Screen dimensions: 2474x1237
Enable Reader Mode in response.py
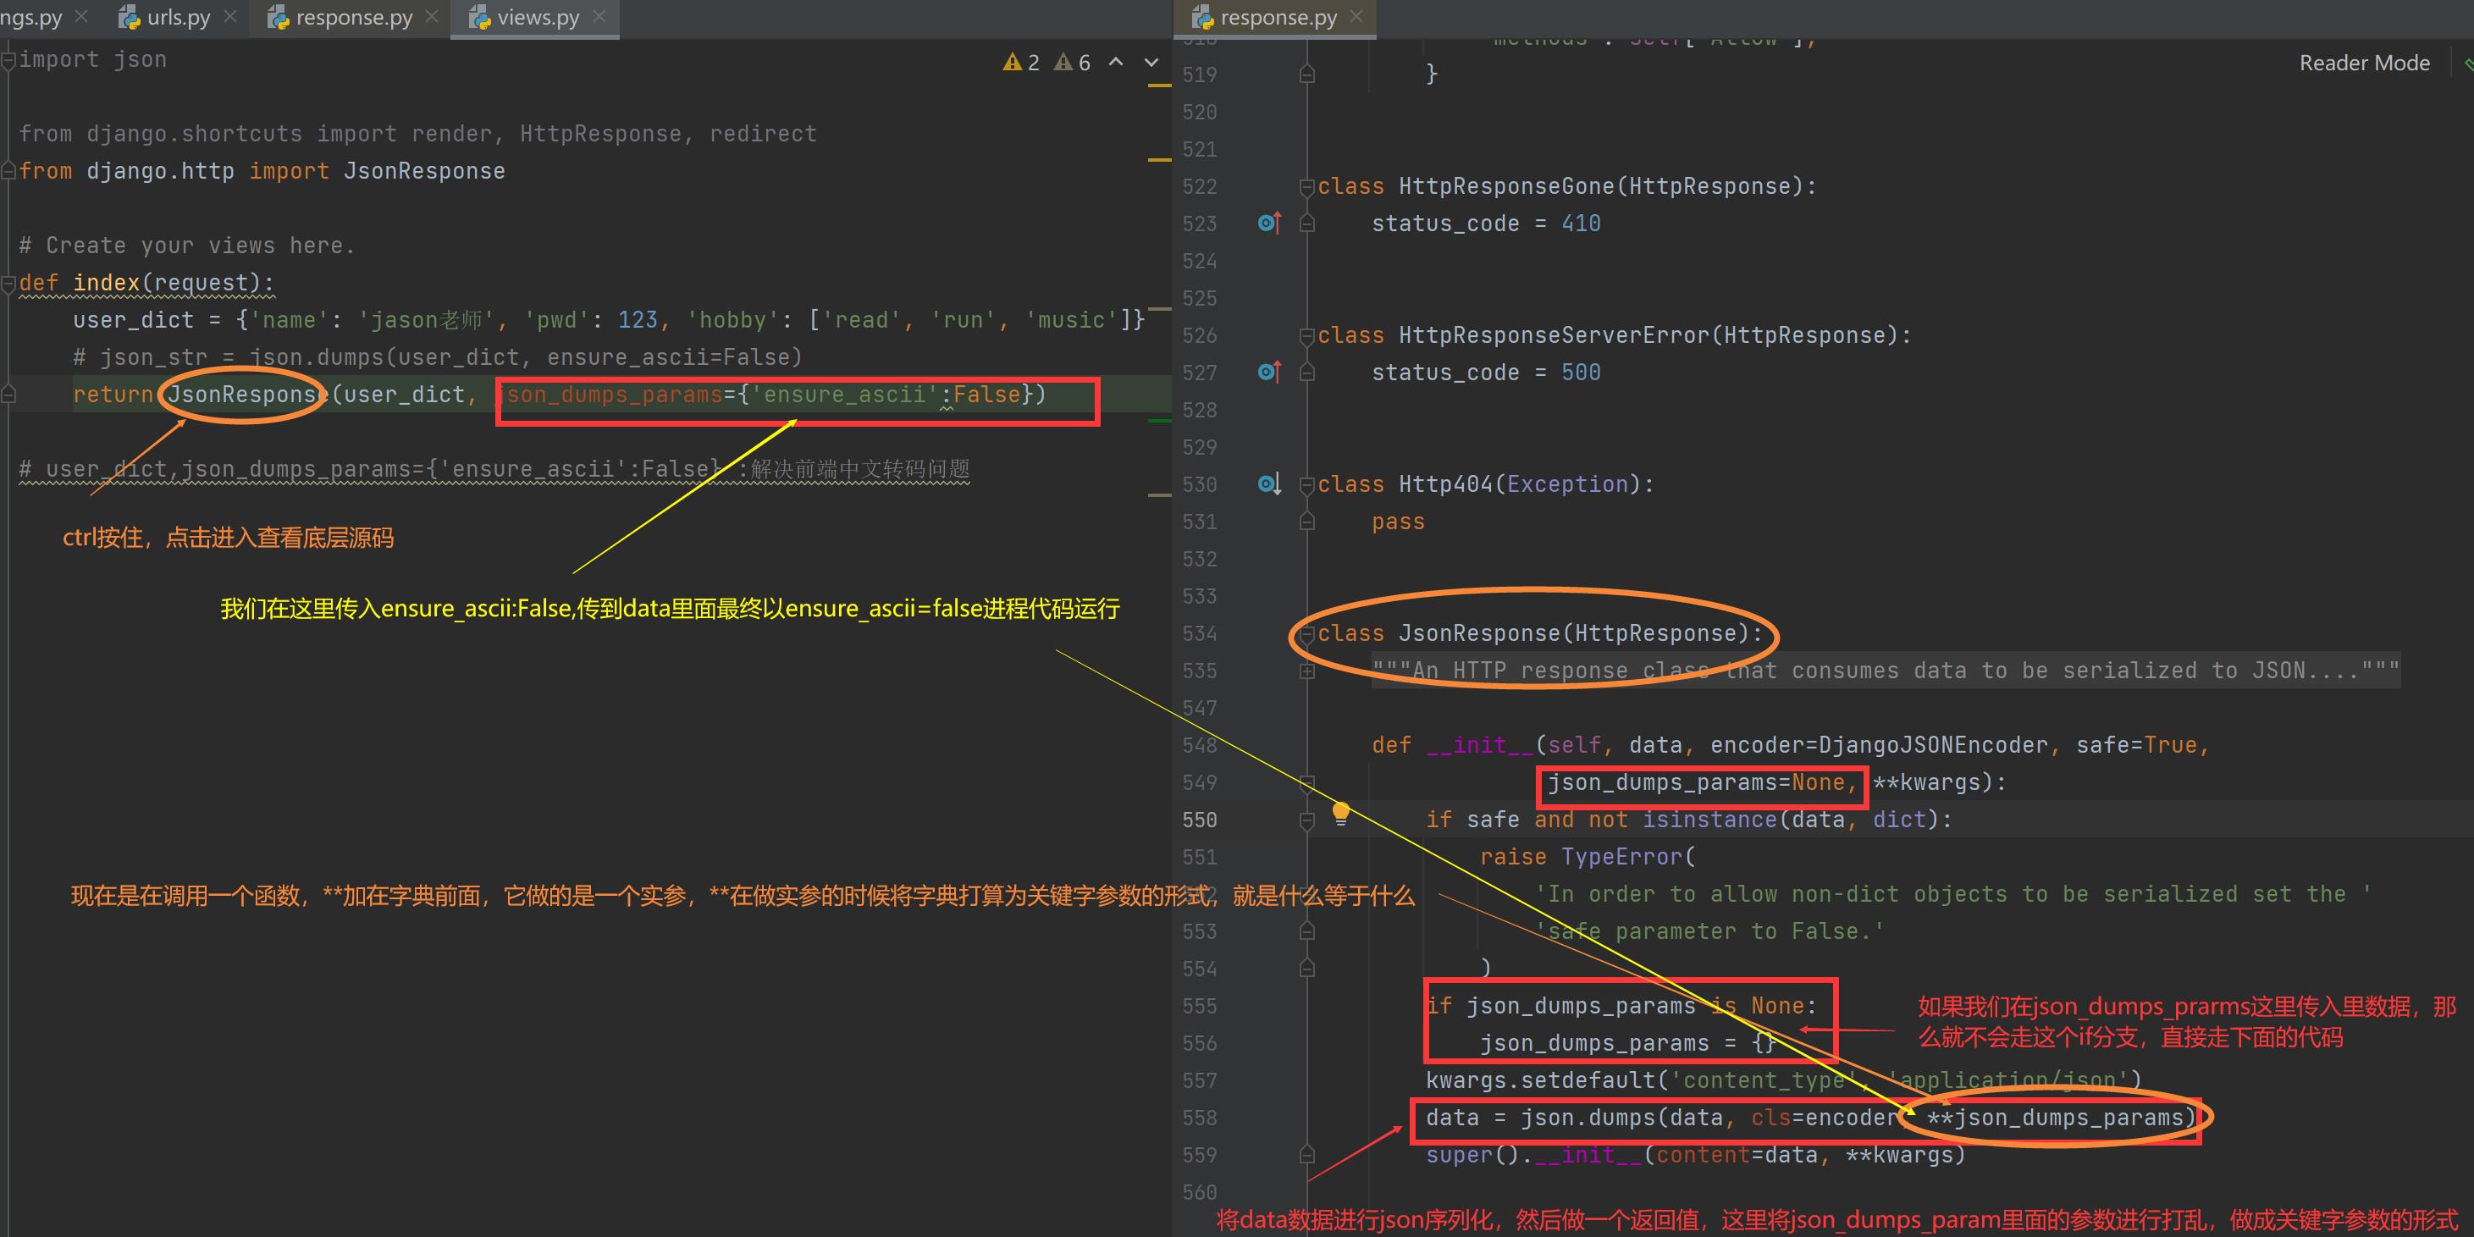2364,63
